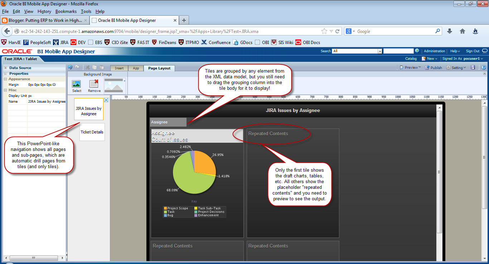Image resolution: width=489 pixels, height=264 pixels.
Task: Open the Confluence bookmark
Action: pos(216,42)
